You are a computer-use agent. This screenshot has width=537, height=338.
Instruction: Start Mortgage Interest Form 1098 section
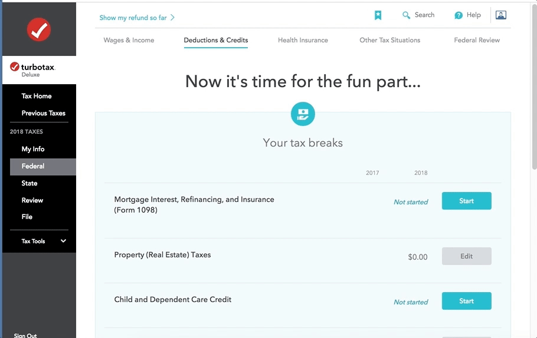pos(466,201)
